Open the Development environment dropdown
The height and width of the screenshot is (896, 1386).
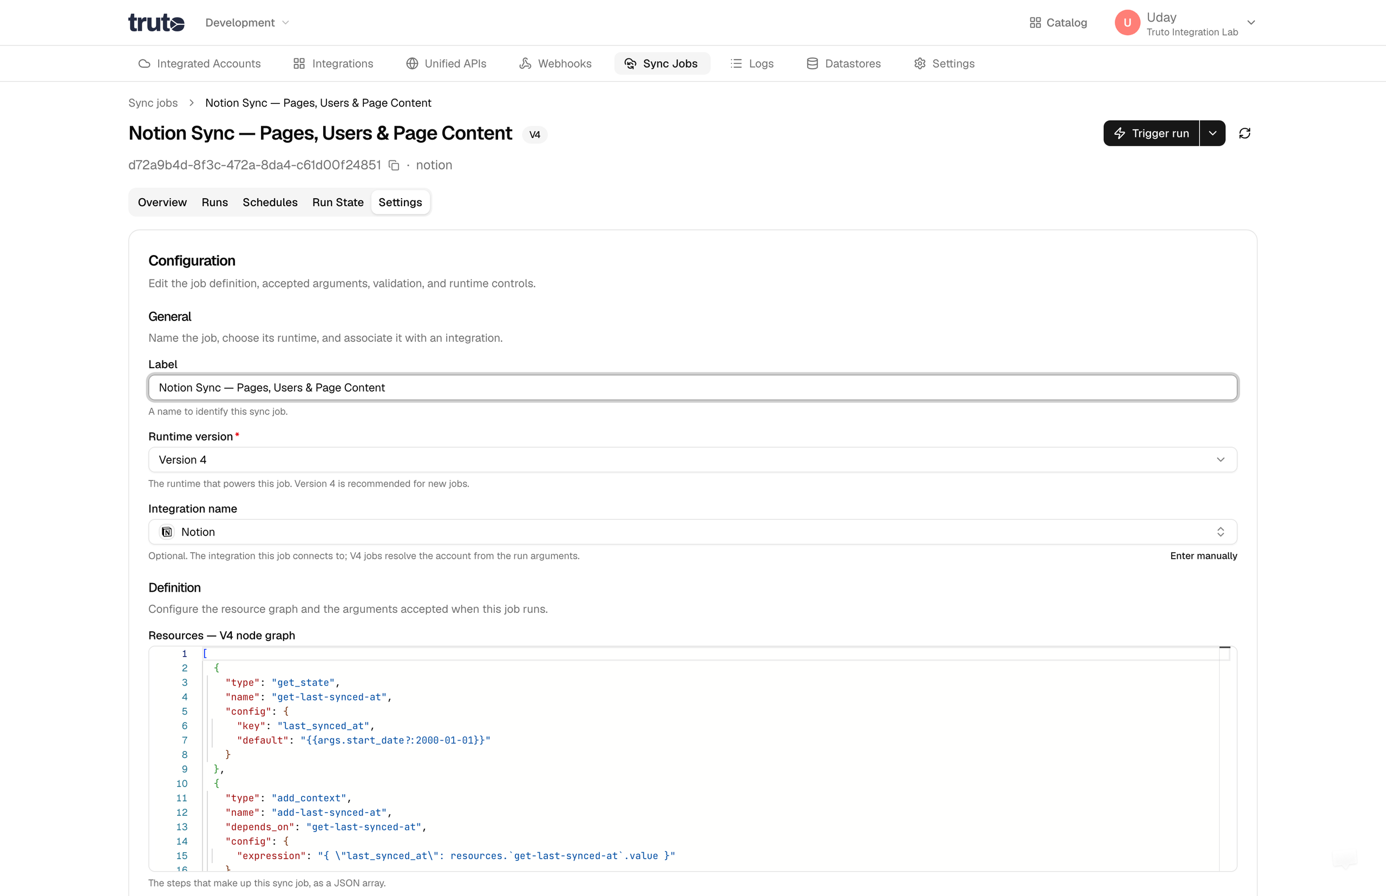[x=247, y=23]
